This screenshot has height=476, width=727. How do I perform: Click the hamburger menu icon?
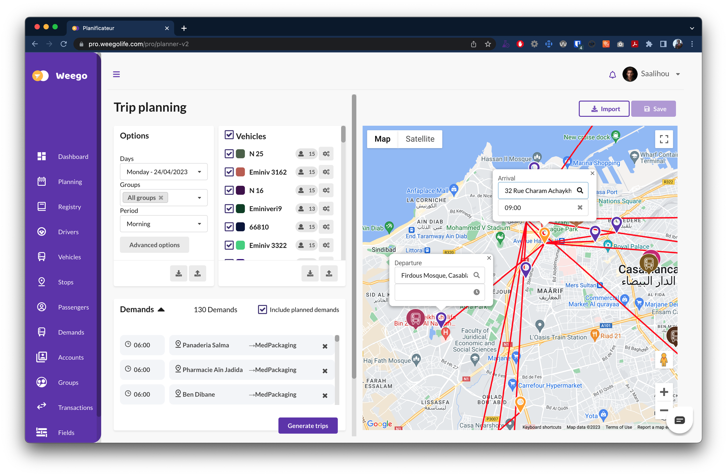pyautogui.click(x=116, y=74)
